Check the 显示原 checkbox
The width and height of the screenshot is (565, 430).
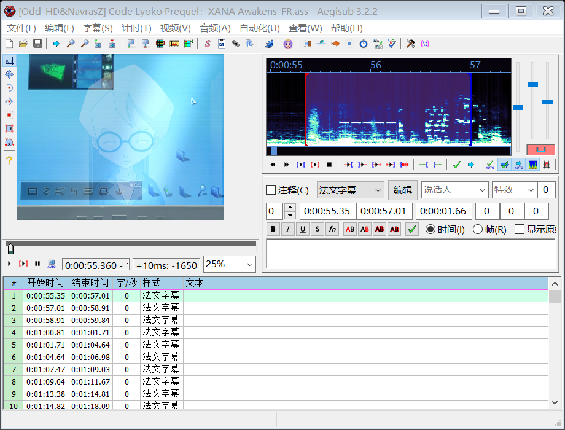[x=519, y=229]
